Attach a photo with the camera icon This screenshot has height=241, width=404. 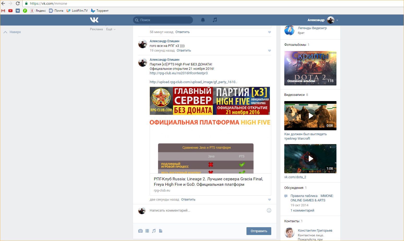[x=140, y=231]
